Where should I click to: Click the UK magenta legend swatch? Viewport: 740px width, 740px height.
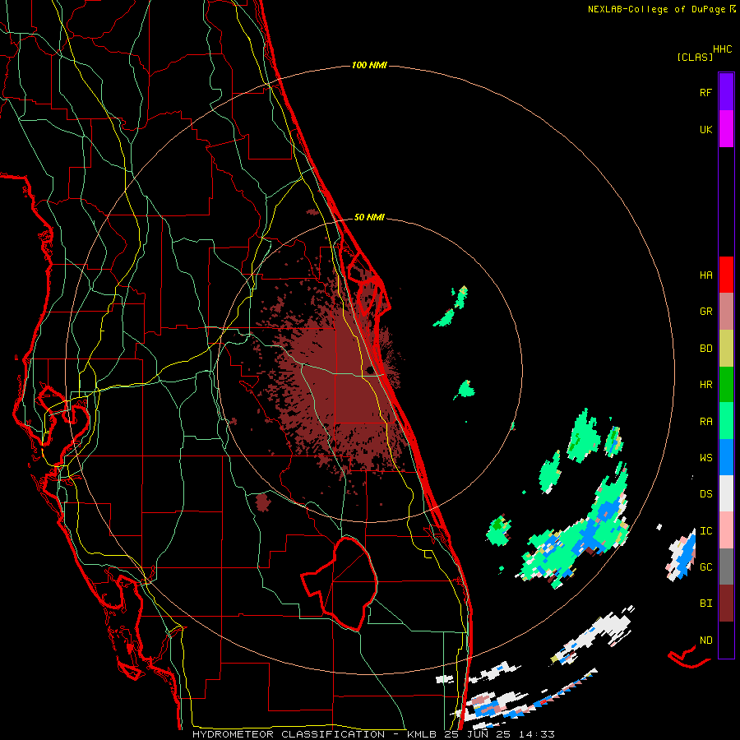click(726, 128)
